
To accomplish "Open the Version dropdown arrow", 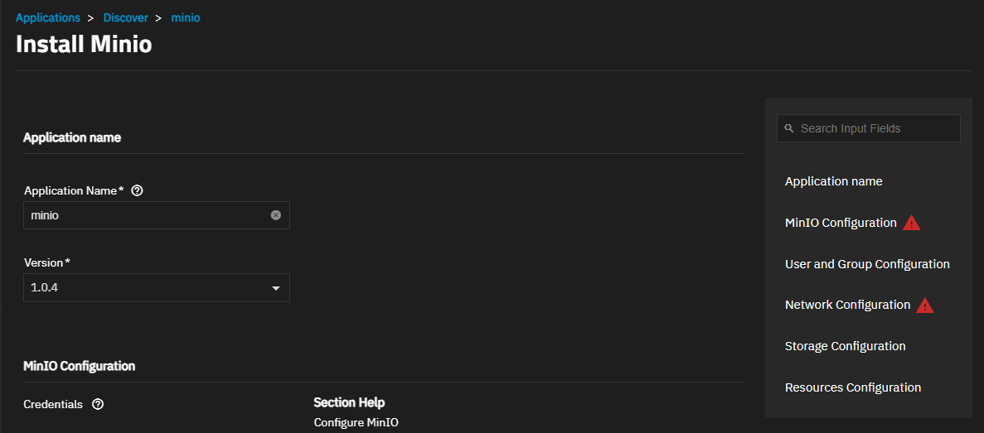I will [275, 288].
